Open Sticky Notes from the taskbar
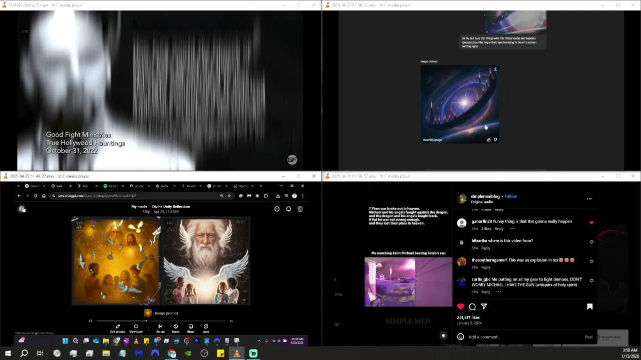641x360 pixels. point(220,353)
